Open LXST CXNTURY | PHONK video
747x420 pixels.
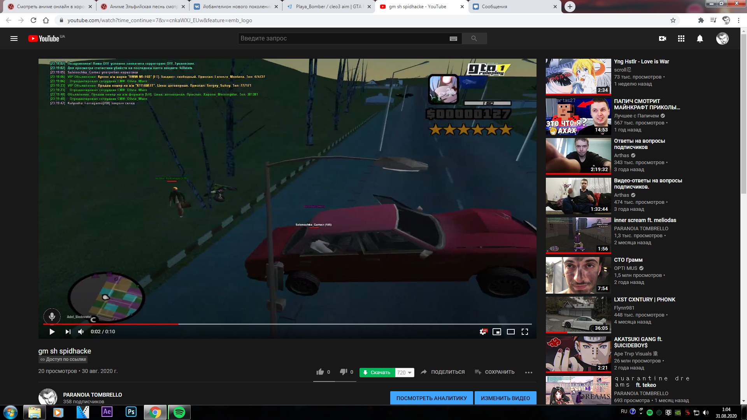[644, 299]
